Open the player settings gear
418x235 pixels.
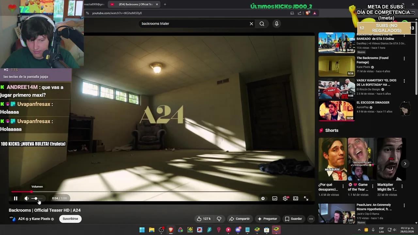click(285, 198)
